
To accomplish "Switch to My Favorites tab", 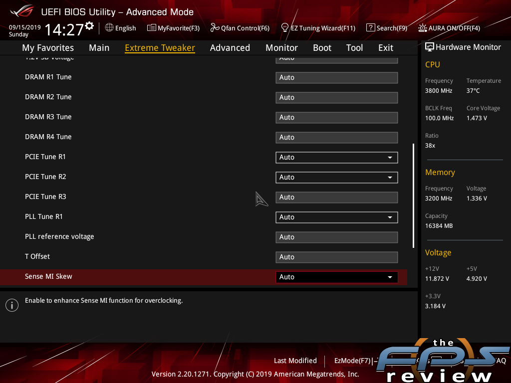I will coord(48,47).
